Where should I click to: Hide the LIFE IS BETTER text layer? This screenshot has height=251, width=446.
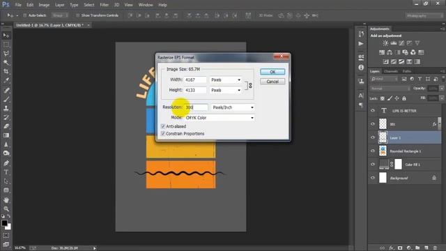(x=373, y=111)
